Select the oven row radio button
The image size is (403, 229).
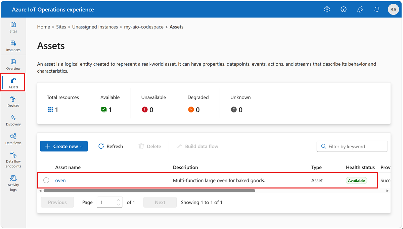(46, 180)
